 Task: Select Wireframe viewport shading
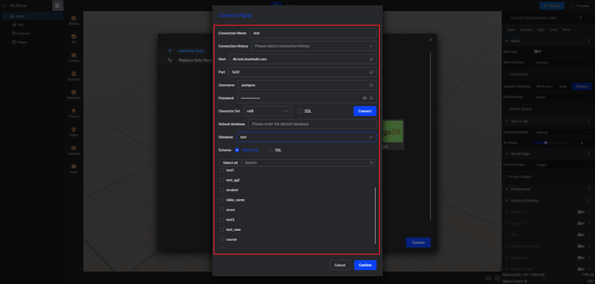544,86
